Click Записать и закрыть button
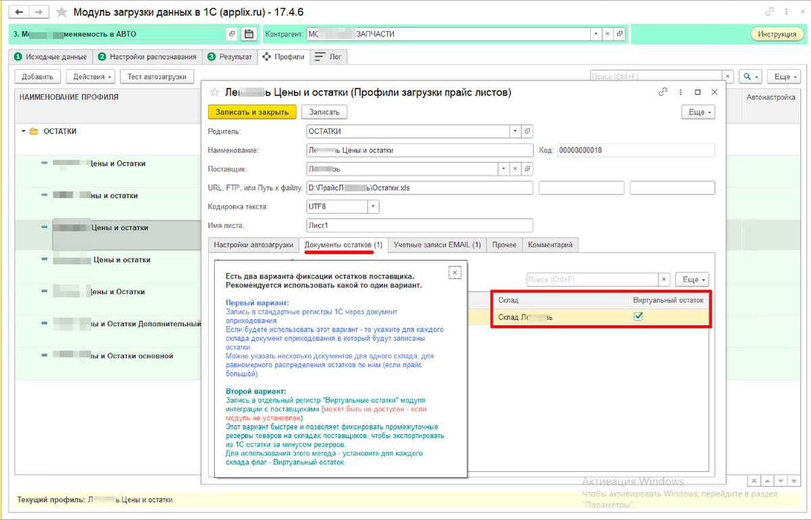The height and width of the screenshot is (520, 811). [252, 112]
